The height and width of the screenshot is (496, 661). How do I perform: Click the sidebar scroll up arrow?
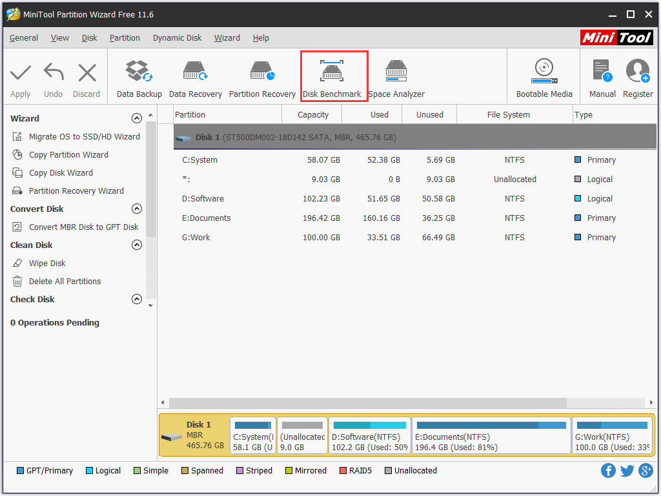point(150,115)
